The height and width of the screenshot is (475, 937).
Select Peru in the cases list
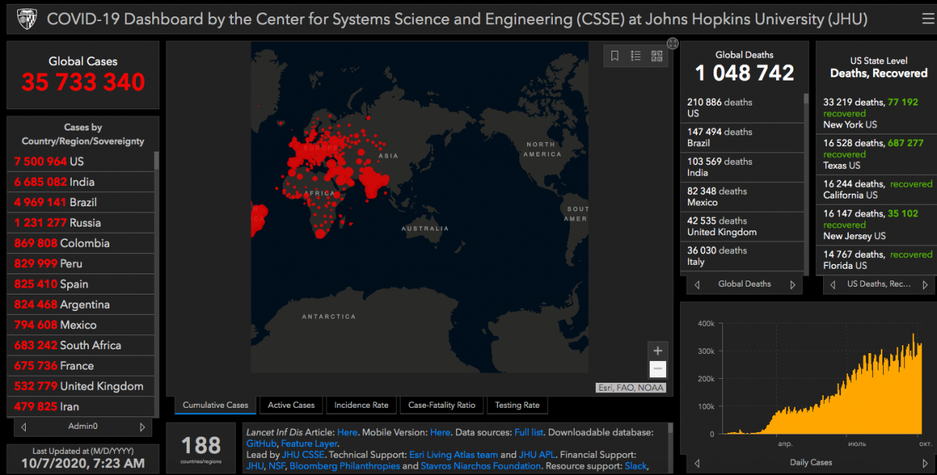pyautogui.click(x=82, y=263)
